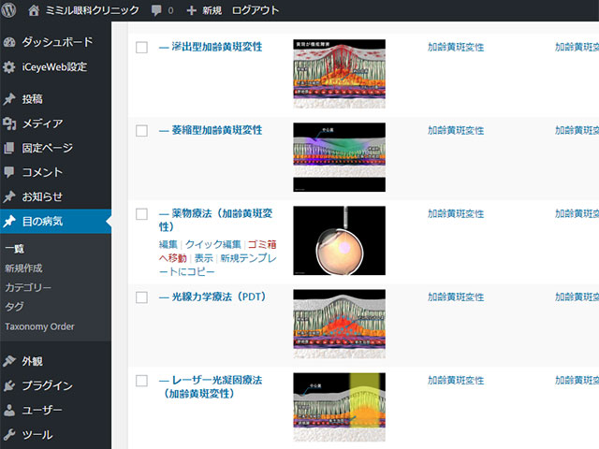The height and width of the screenshot is (449, 599).
Task: Click the ダッシュボード gauge icon
Action: (x=9, y=42)
